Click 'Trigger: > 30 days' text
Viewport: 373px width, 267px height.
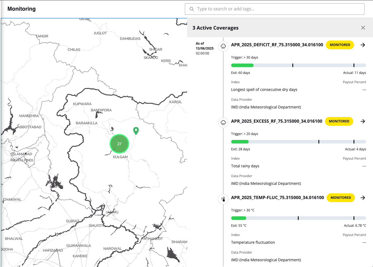click(245, 58)
